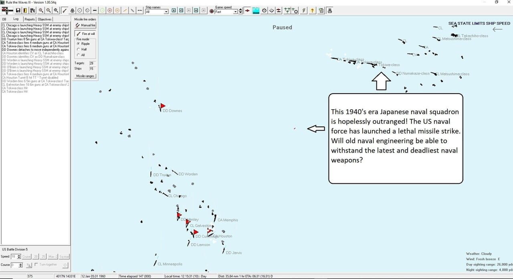
Task: Select the Ripple fire mode
Action: (79, 44)
